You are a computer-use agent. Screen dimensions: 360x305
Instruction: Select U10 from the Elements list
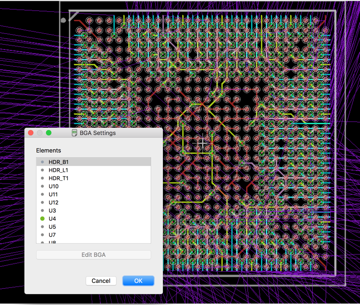click(53, 186)
